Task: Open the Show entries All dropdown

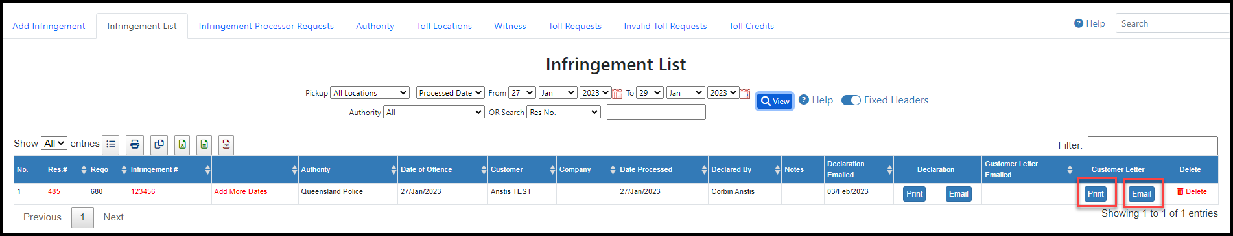Action: 54,144
